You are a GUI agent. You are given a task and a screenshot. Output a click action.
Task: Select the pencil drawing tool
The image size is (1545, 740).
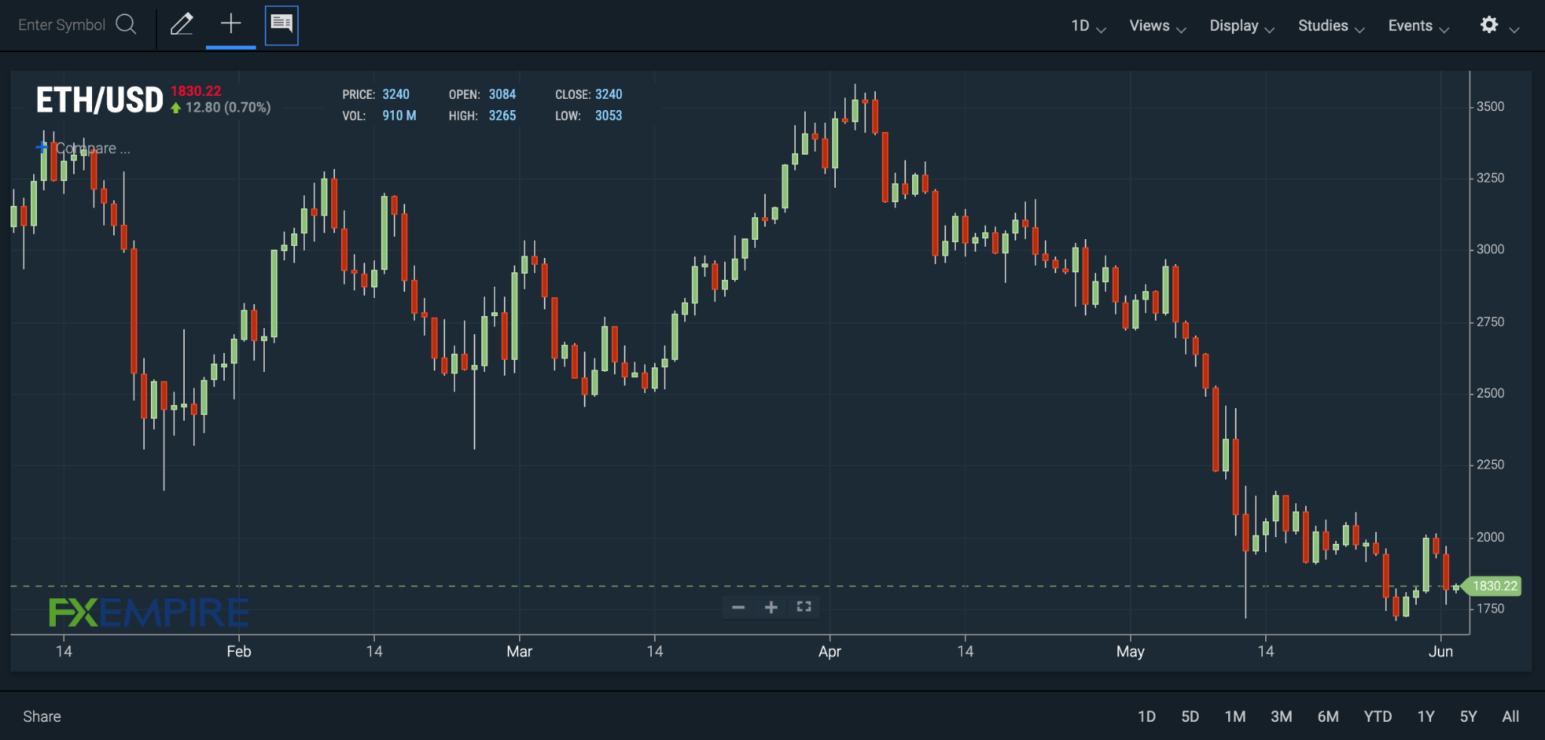click(181, 24)
